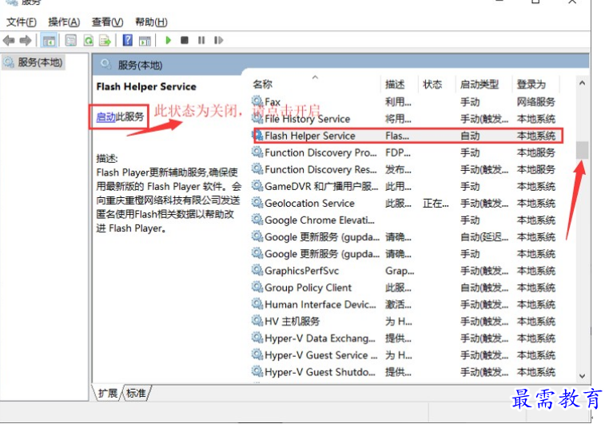Click the gear icon beside Geolocation Service
Viewport: 609px width, 424px height.
(257, 203)
